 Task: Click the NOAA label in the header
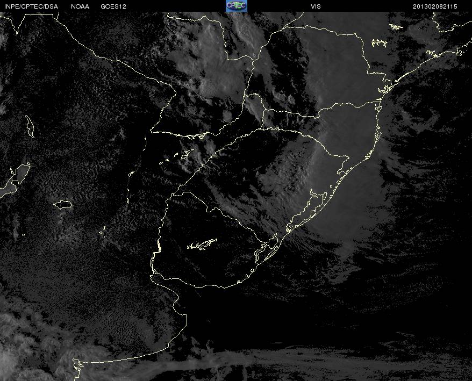coord(80,6)
